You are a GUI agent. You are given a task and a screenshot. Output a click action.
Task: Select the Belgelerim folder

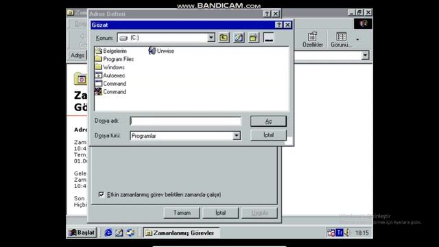111,51
